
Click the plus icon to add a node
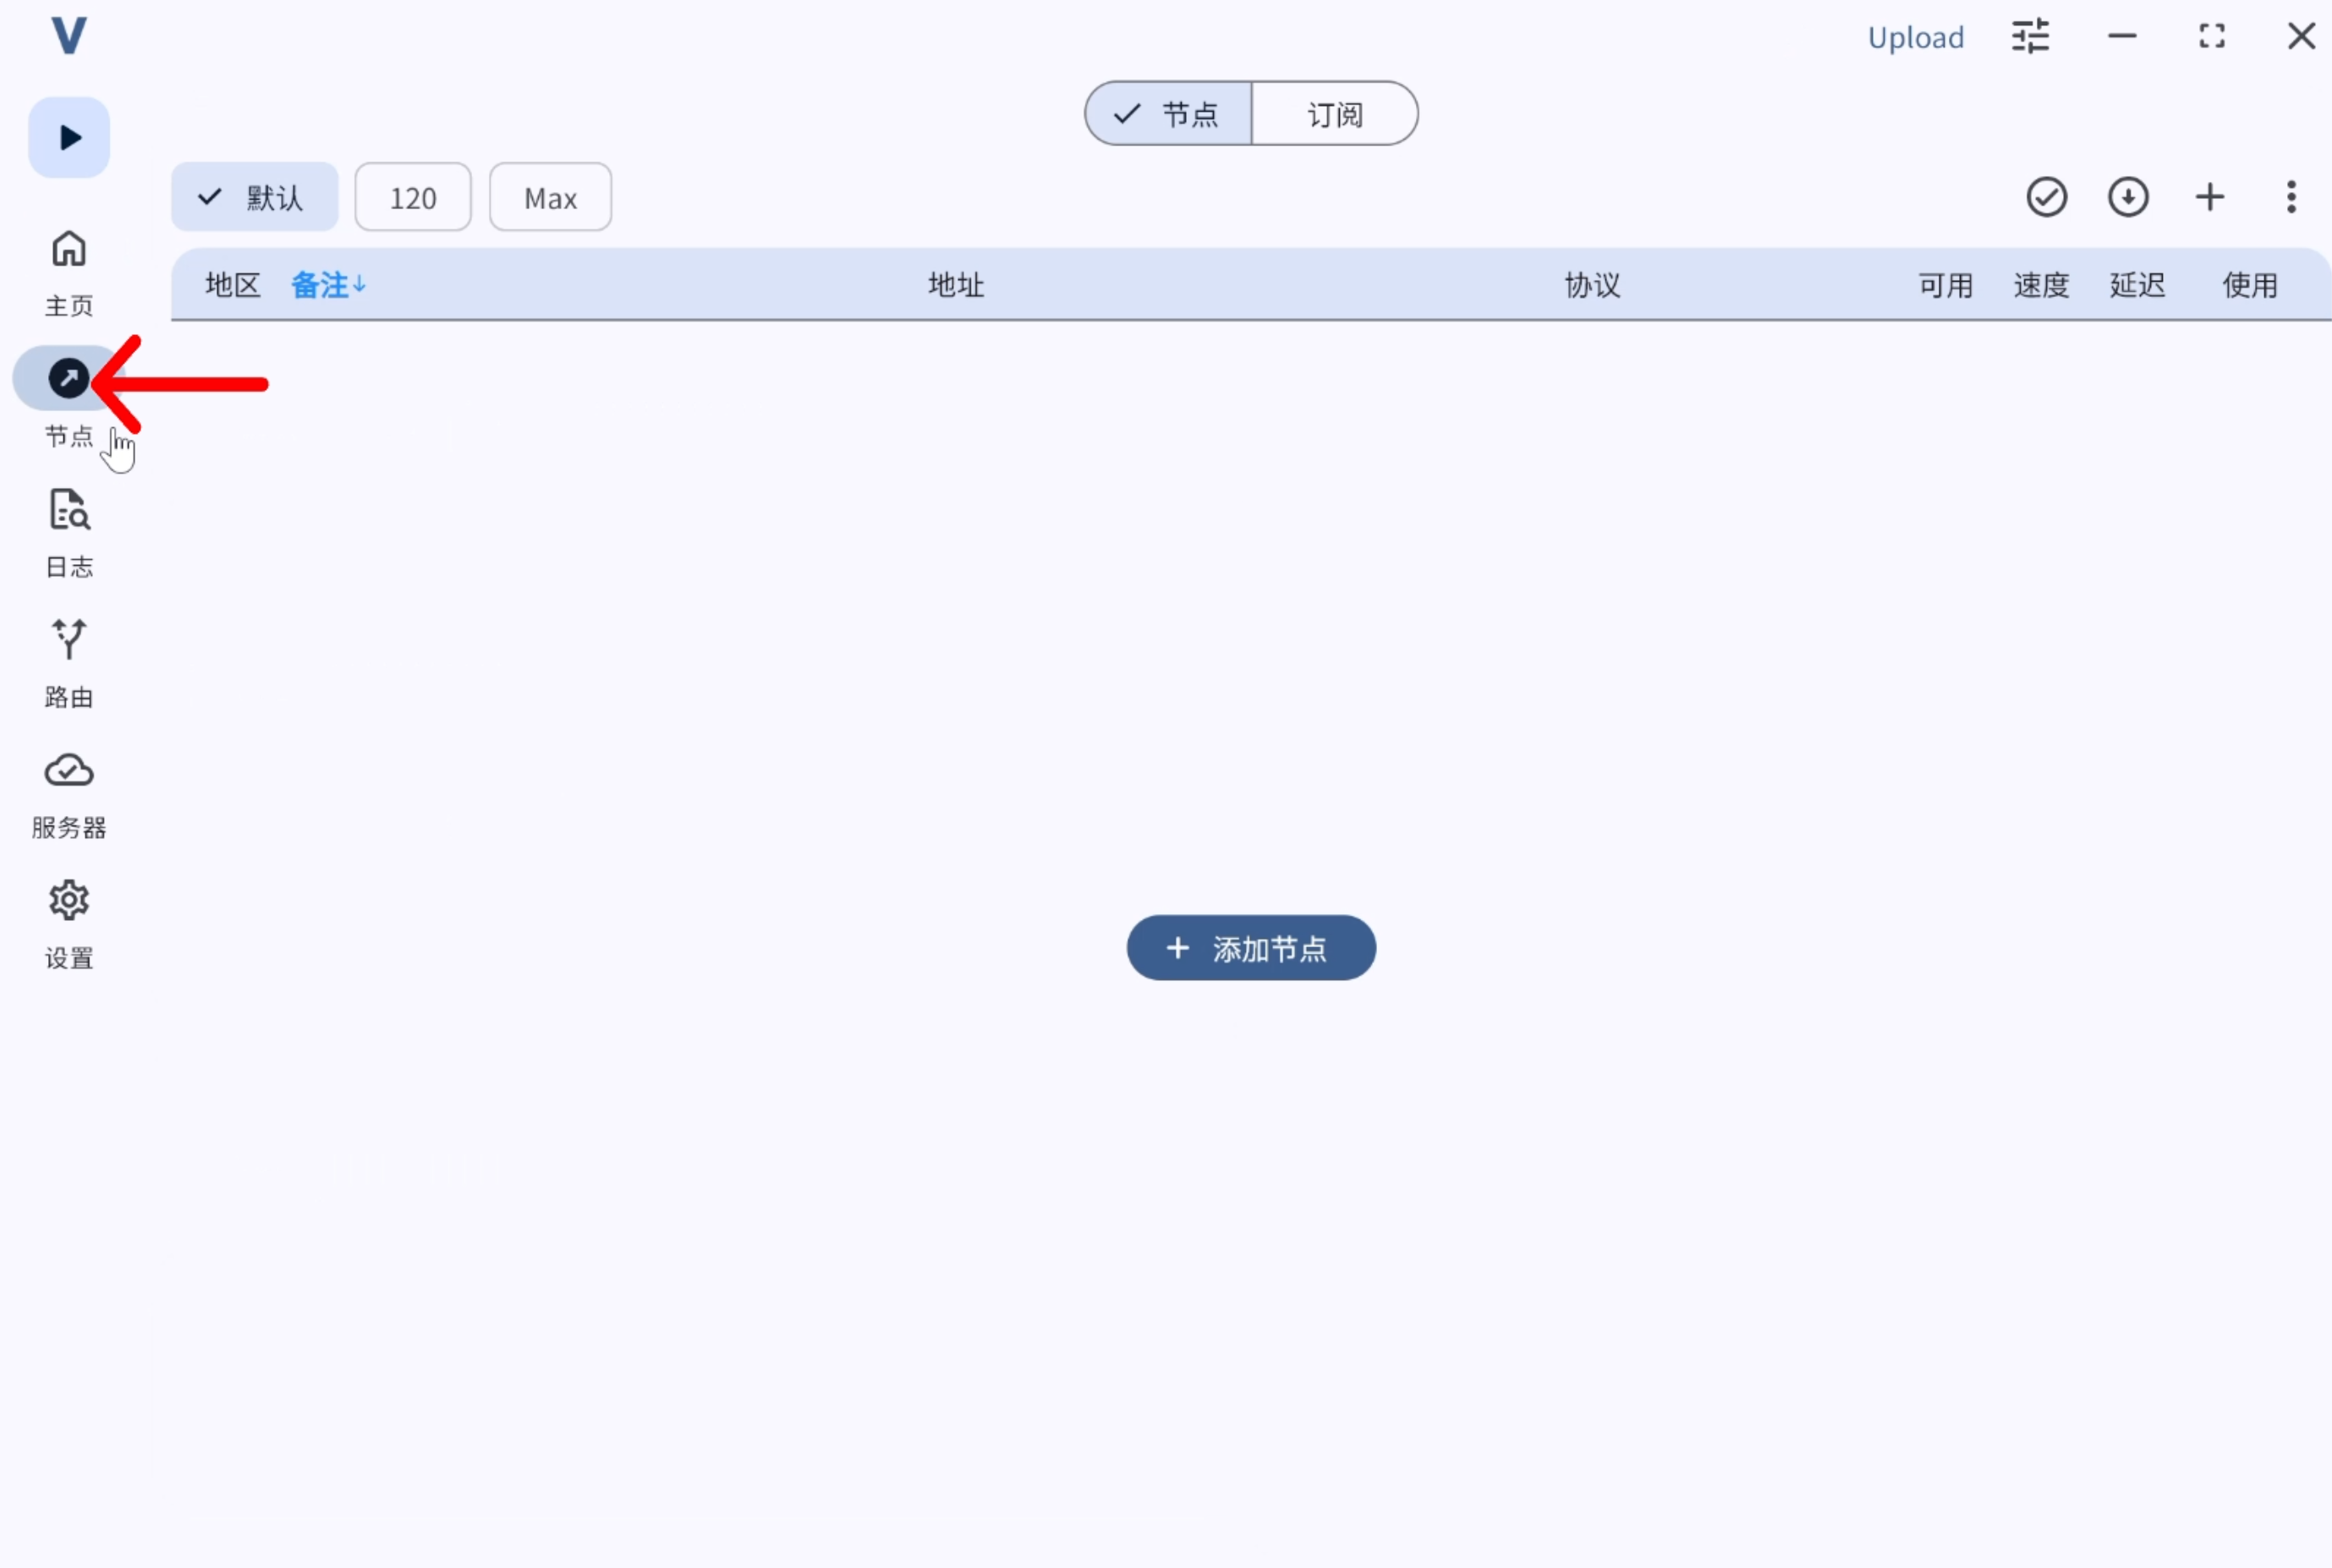(2210, 197)
